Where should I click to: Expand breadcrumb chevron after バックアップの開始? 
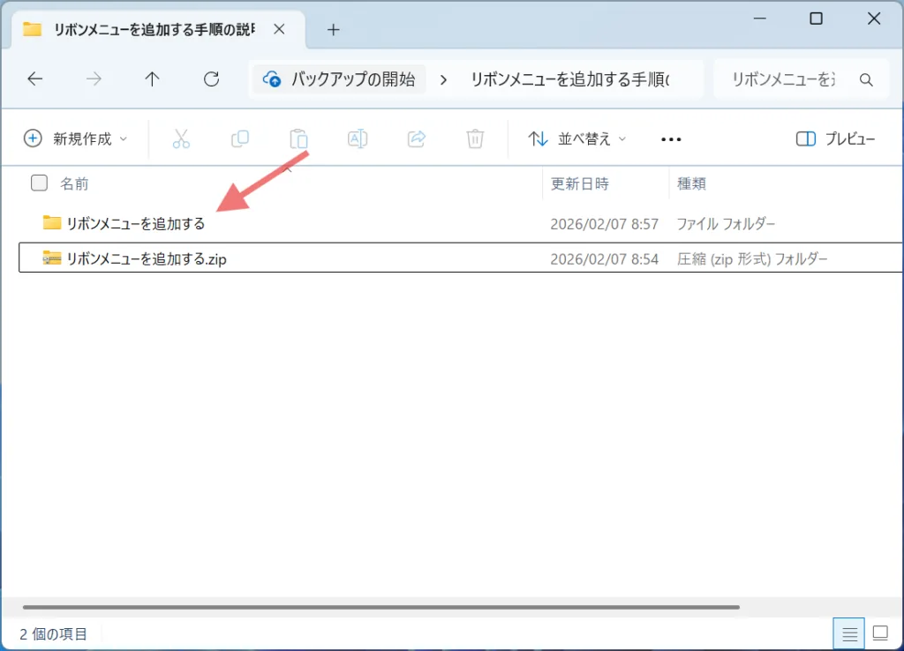443,79
